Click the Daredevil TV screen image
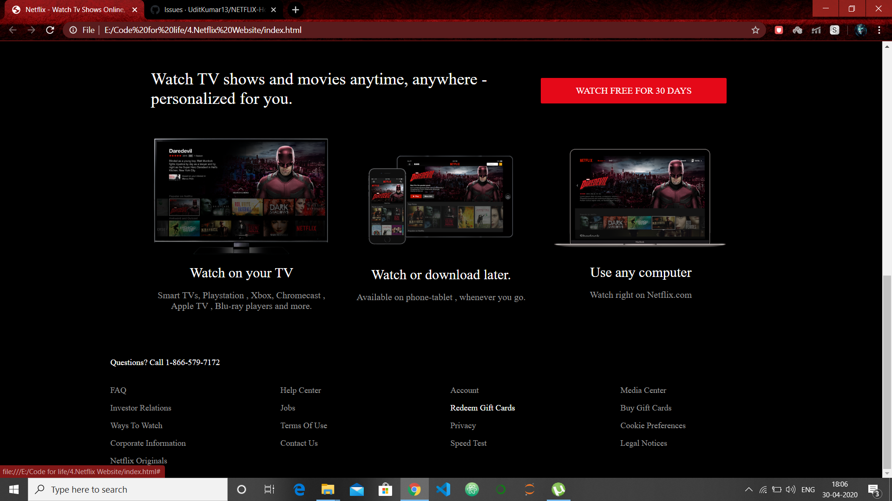Image resolution: width=892 pixels, height=501 pixels. (x=241, y=191)
